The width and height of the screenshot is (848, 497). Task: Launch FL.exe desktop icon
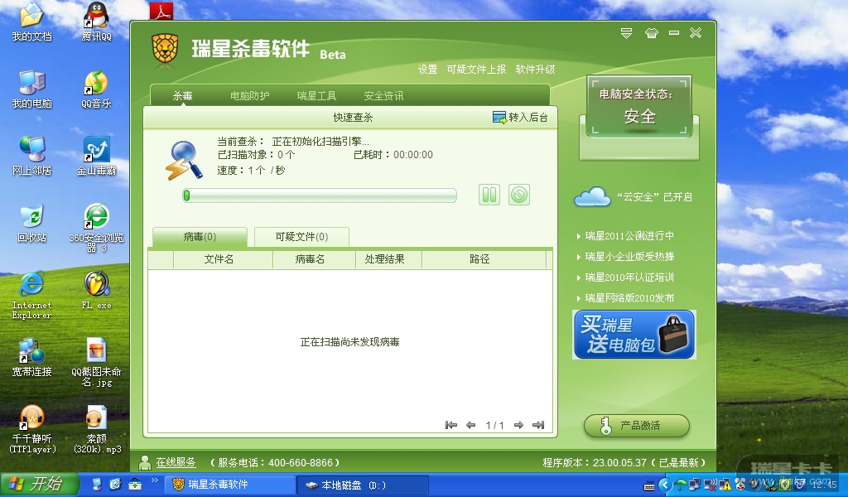pos(96,291)
